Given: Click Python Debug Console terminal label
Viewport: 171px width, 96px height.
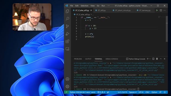Looking at the screenshot, I should click(137, 59).
